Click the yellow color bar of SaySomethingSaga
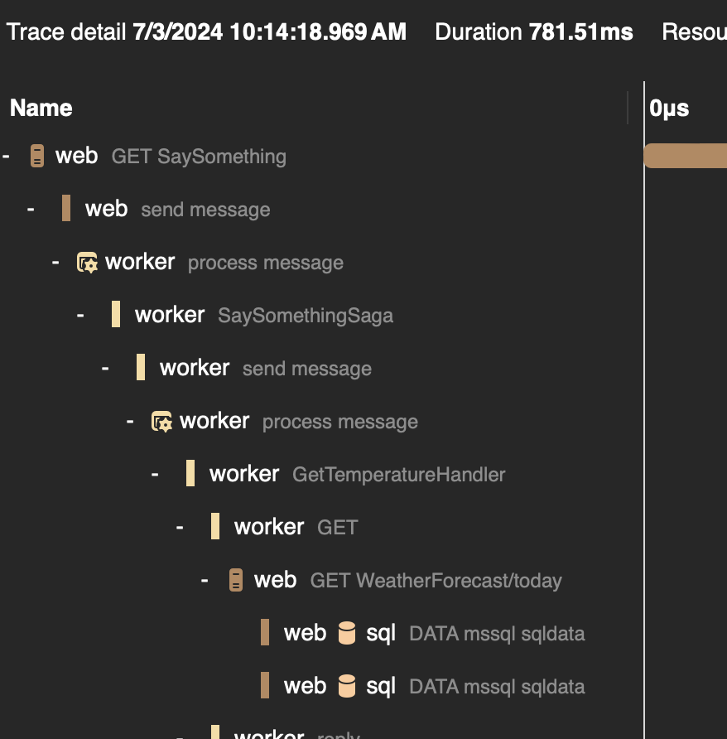 [x=116, y=314]
